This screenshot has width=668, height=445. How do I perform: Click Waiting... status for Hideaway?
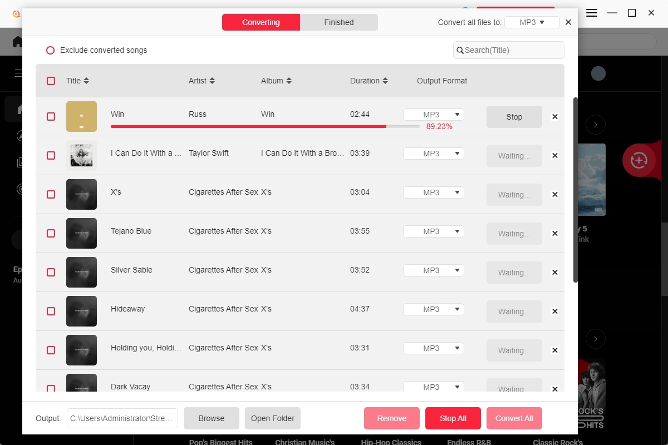click(x=514, y=311)
